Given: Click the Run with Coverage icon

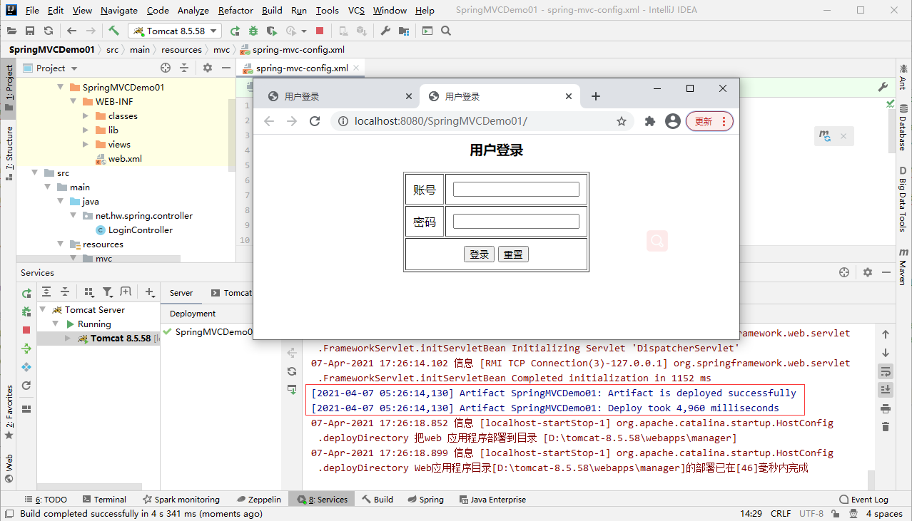Looking at the screenshot, I should tap(271, 31).
